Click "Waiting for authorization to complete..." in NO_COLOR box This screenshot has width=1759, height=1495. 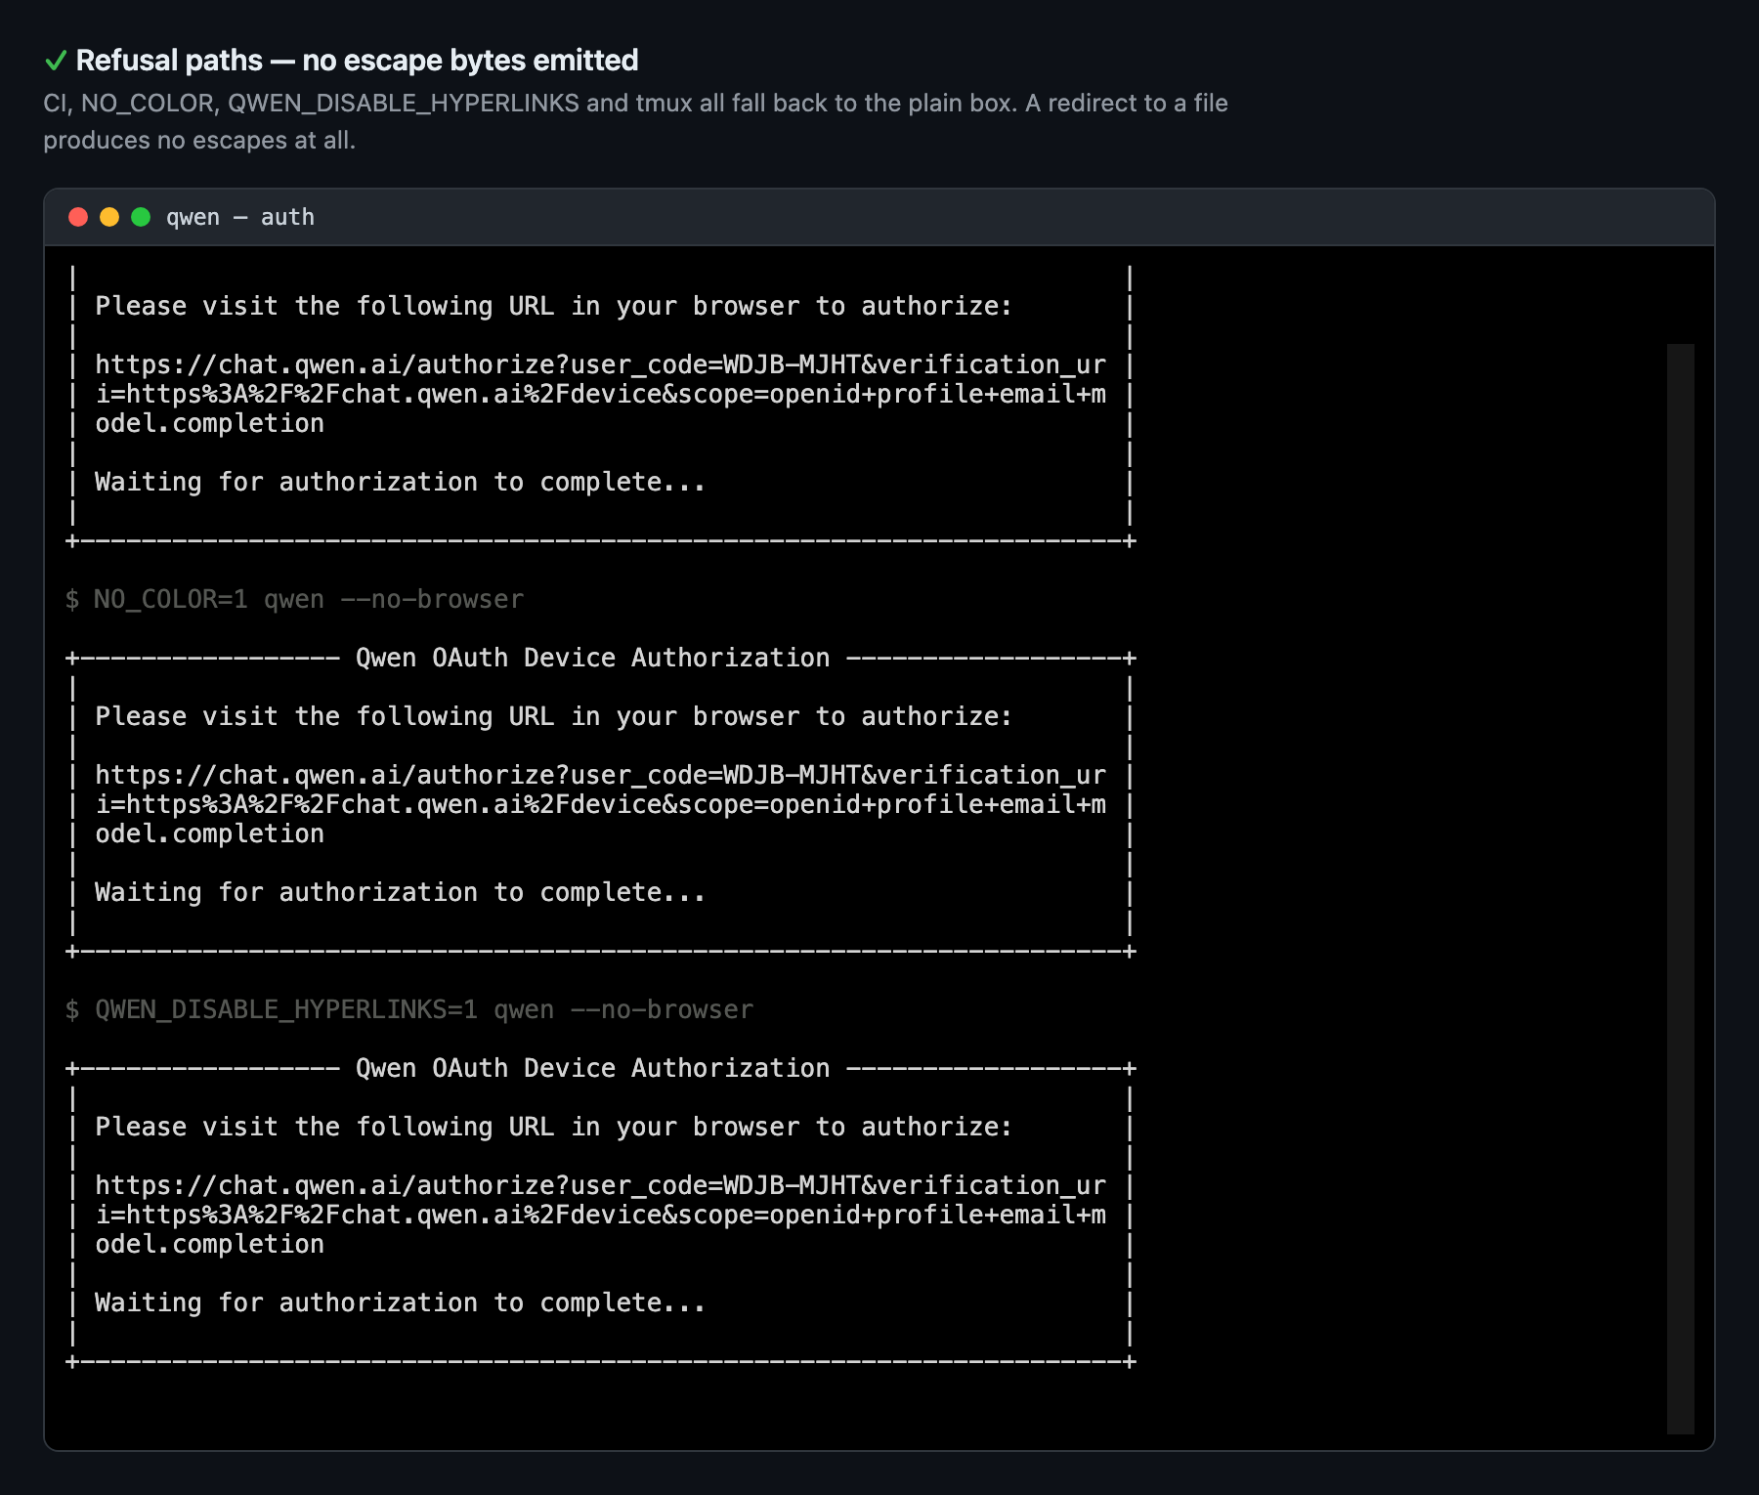(x=400, y=892)
